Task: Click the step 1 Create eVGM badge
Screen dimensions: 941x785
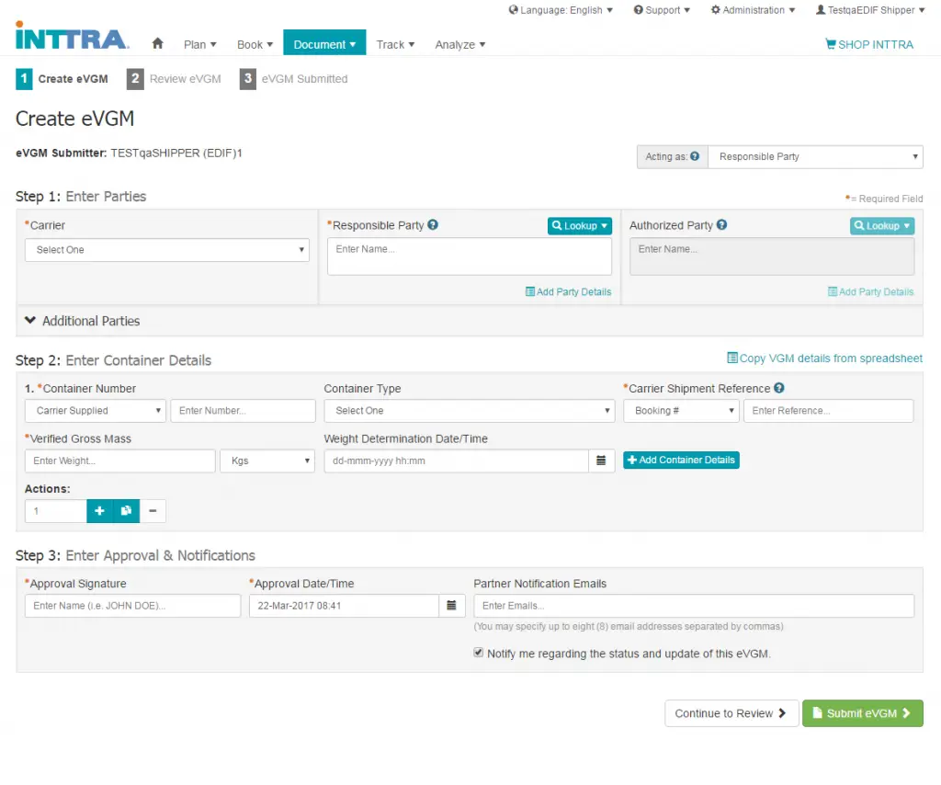Action: coord(24,79)
